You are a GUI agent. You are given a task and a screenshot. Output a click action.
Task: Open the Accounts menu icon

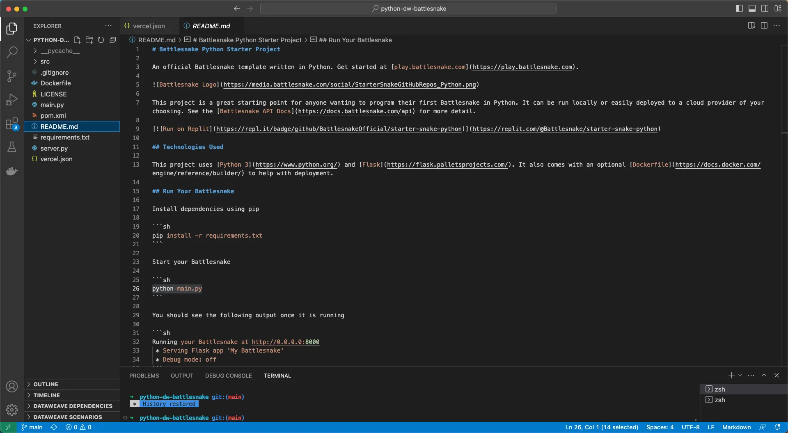[12, 386]
